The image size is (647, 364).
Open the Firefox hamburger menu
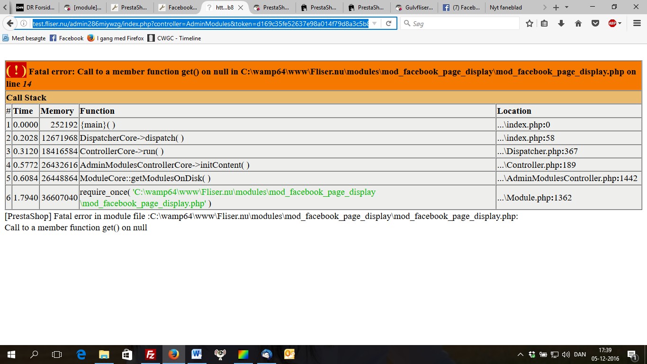pyautogui.click(x=637, y=23)
